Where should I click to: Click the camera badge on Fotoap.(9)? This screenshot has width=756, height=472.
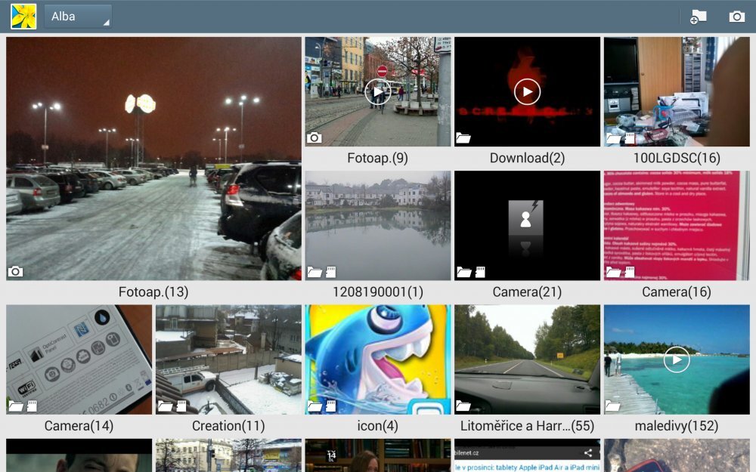tap(313, 136)
